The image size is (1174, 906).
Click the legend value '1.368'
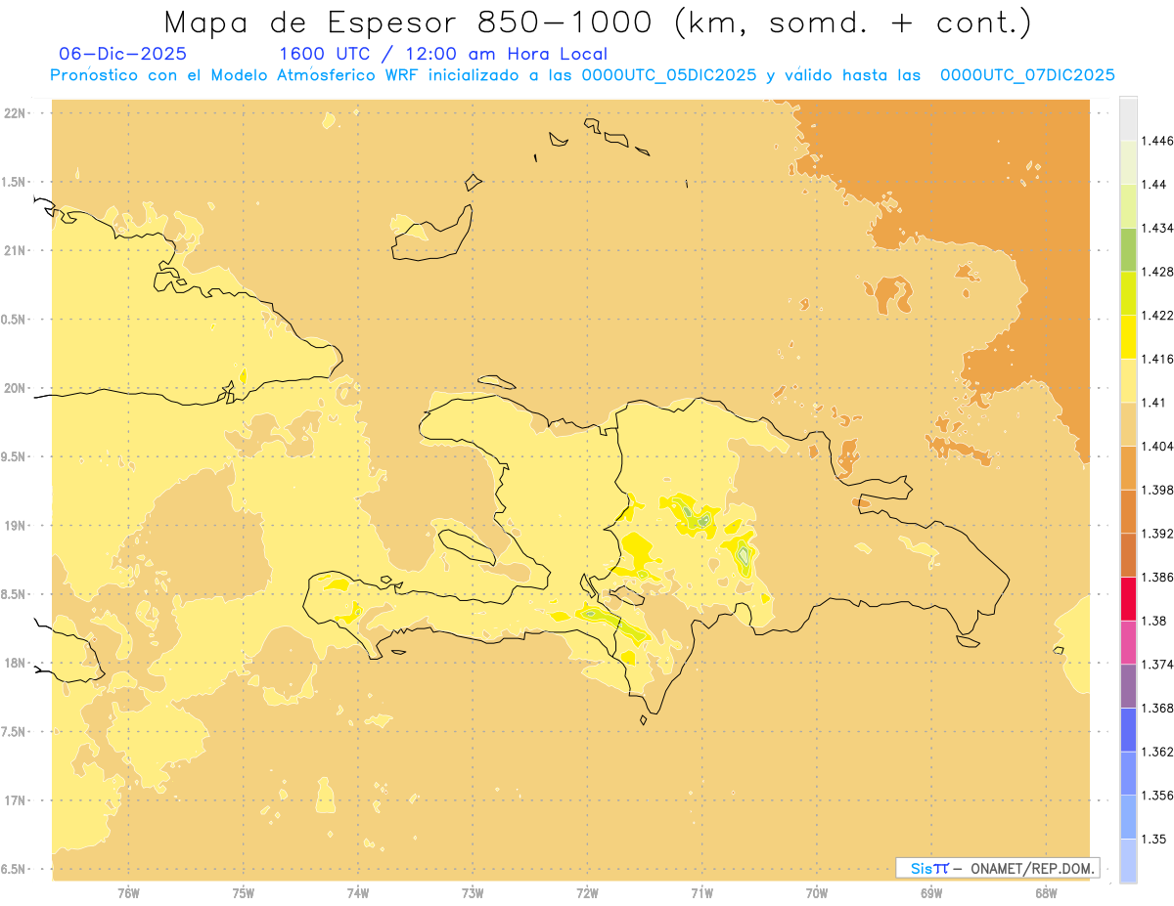point(1157,708)
